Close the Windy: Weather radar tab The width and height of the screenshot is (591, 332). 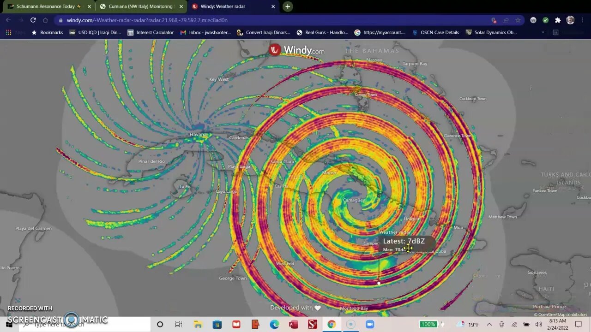[x=273, y=6]
